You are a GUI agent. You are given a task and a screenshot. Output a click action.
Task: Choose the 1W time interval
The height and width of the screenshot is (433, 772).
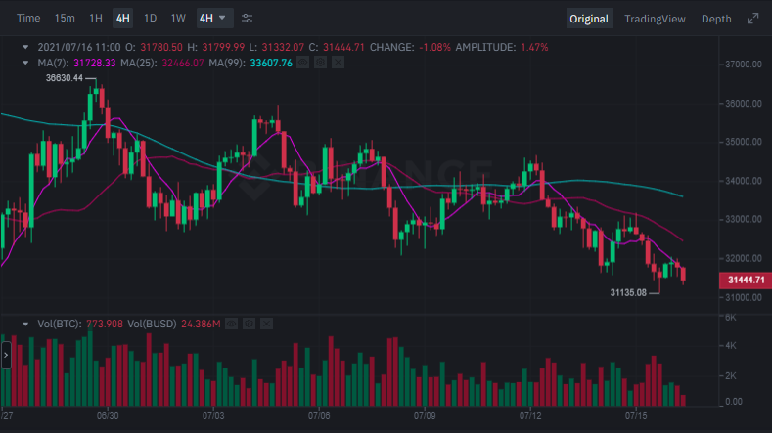click(x=177, y=19)
